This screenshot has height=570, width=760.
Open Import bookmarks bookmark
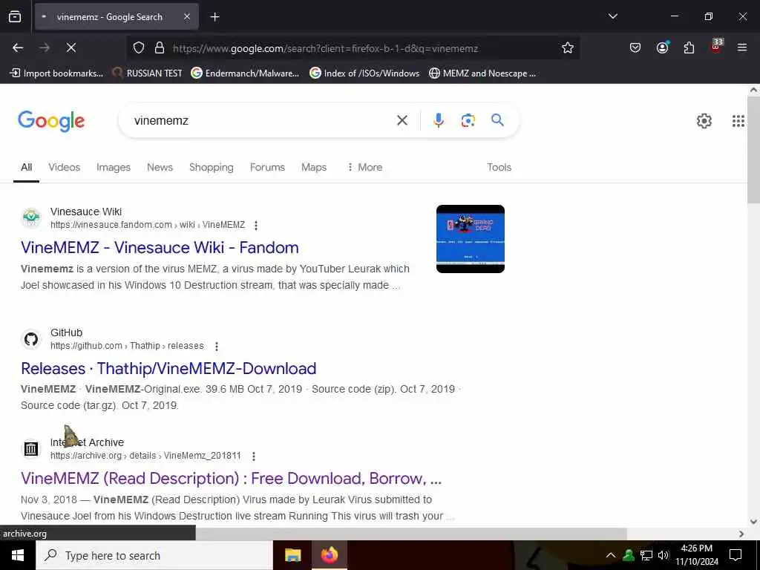[x=56, y=73]
